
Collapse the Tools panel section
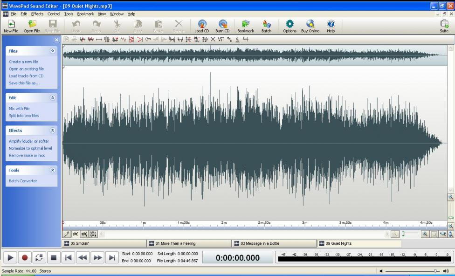tap(52, 170)
